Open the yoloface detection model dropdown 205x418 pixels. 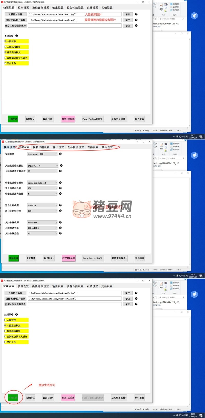(x=56, y=223)
